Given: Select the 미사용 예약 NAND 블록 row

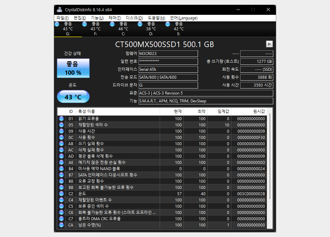Looking at the screenshot, I should [162, 169].
